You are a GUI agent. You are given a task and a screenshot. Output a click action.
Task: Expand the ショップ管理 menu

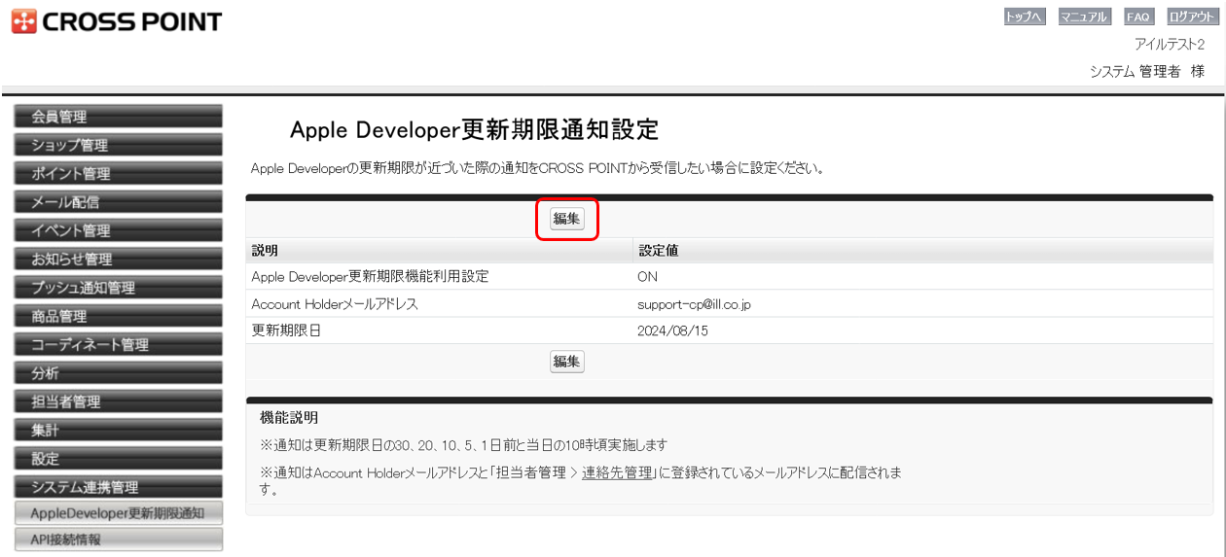[119, 145]
